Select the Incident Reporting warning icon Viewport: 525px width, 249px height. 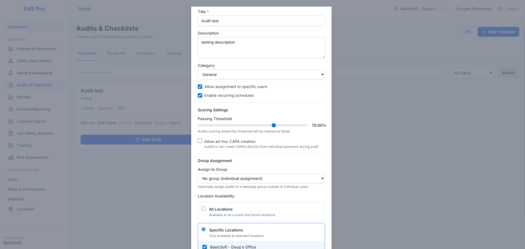point(11,109)
